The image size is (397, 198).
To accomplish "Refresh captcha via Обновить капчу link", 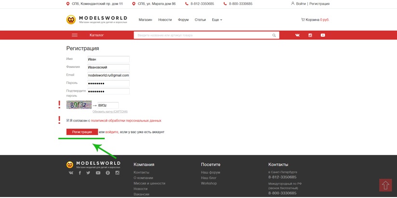I will 110,112.
